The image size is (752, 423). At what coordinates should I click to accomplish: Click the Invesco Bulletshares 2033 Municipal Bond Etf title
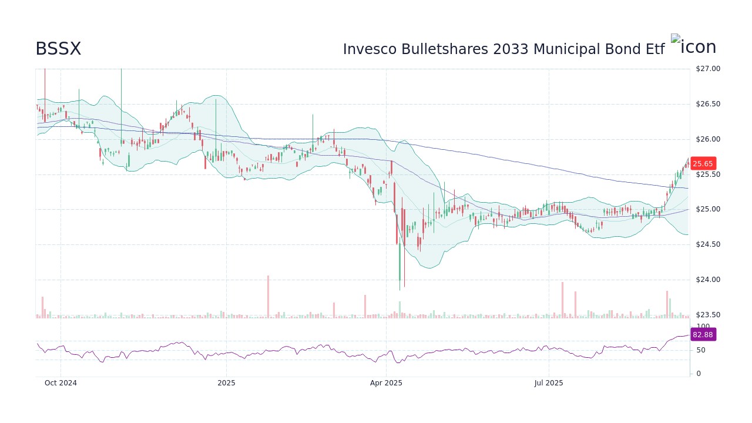[503, 49]
